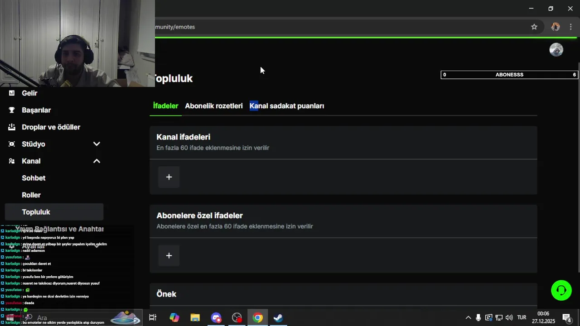Click the Abonelere özel ifadeler heading
This screenshot has width=580, height=326.
coord(200,216)
